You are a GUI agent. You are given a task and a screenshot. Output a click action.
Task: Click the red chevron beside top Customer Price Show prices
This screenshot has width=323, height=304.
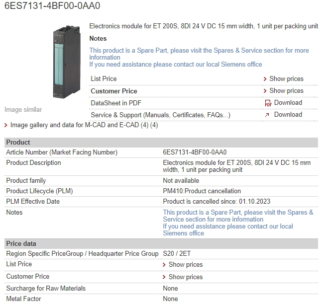pos(265,91)
